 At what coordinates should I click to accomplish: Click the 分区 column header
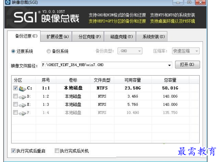(x=23, y=80)
